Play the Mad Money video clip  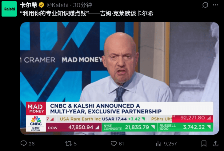[120, 78]
